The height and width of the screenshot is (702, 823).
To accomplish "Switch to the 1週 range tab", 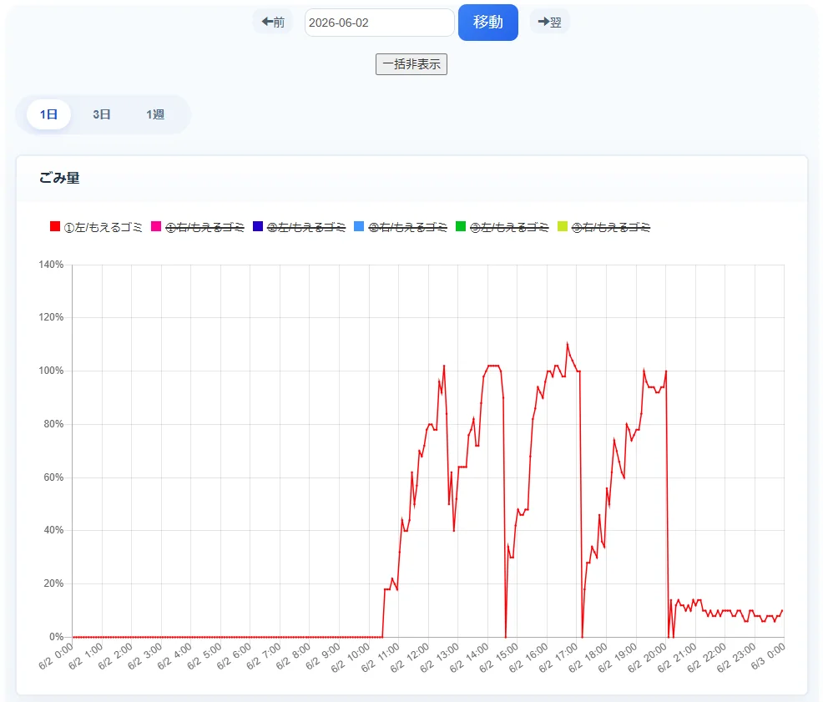I will (155, 114).
